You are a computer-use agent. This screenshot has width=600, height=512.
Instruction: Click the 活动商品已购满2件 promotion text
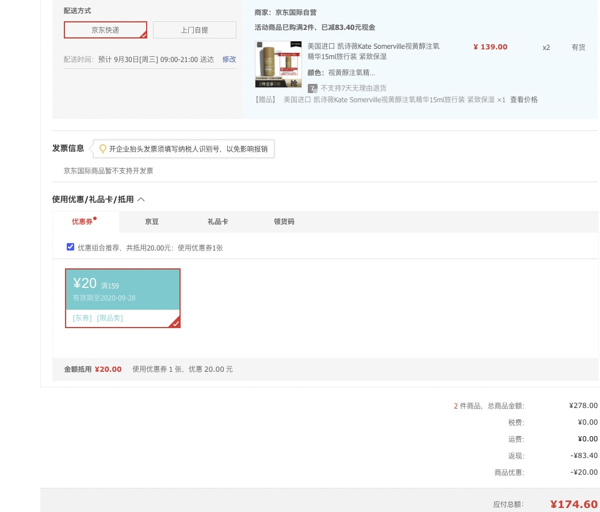tap(315, 28)
